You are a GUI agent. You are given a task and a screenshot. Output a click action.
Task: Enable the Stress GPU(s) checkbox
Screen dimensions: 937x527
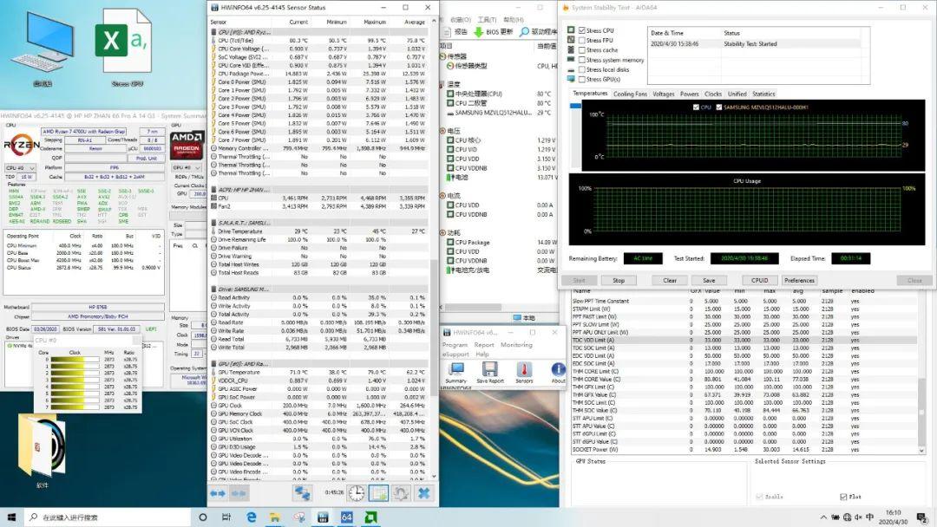[x=581, y=79]
